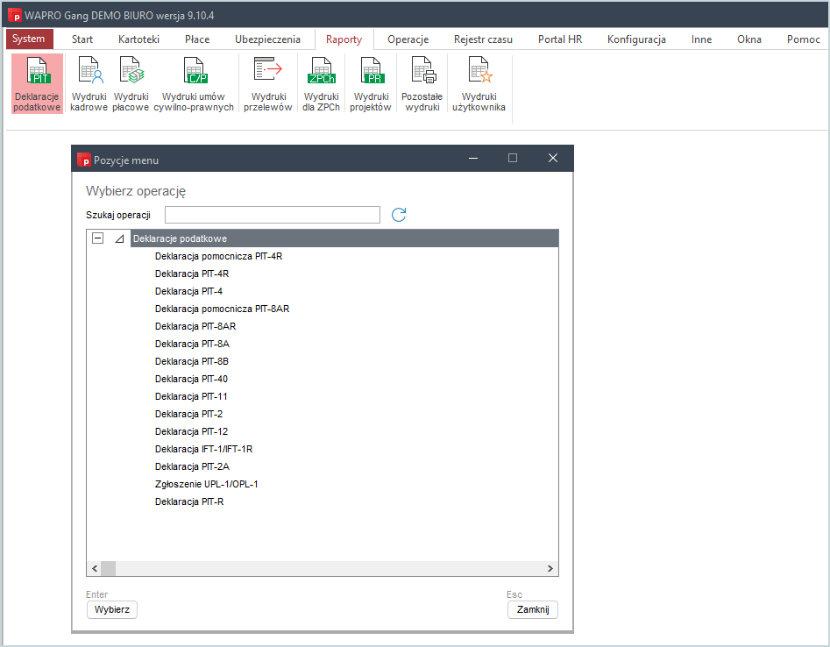This screenshot has height=647, width=830.
Task: Click the triangle arrow beside Deklaracje podatkowe
Action: click(119, 238)
